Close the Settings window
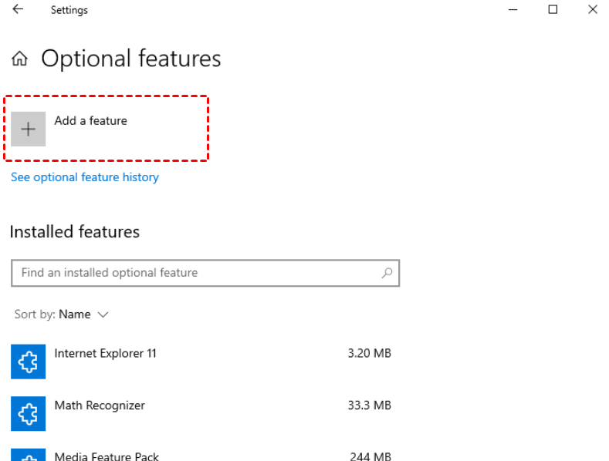The width and height of the screenshot is (609, 461). click(x=593, y=9)
